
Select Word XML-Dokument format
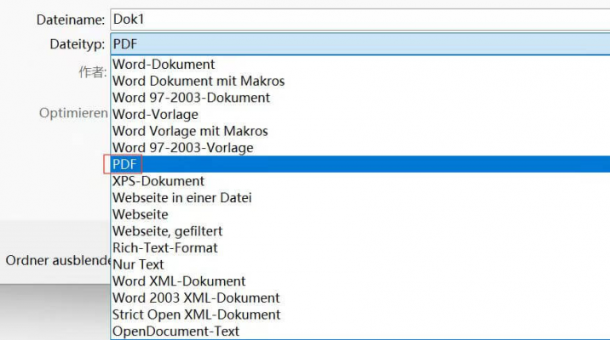pos(179,281)
